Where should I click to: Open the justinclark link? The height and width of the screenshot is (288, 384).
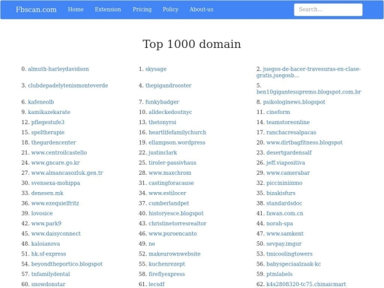pos(163,152)
